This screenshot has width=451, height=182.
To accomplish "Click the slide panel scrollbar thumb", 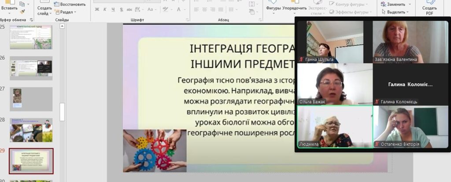I will pyautogui.click(x=62, y=112).
